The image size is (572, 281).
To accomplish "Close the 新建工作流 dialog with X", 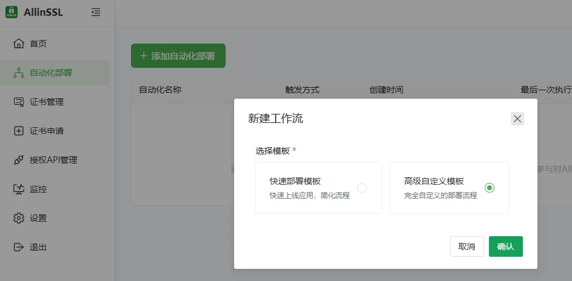I will [517, 119].
